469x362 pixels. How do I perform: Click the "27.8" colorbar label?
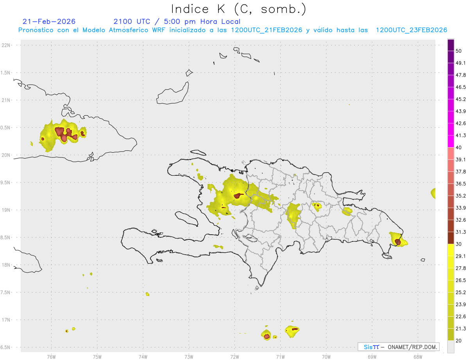tap(461, 268)
